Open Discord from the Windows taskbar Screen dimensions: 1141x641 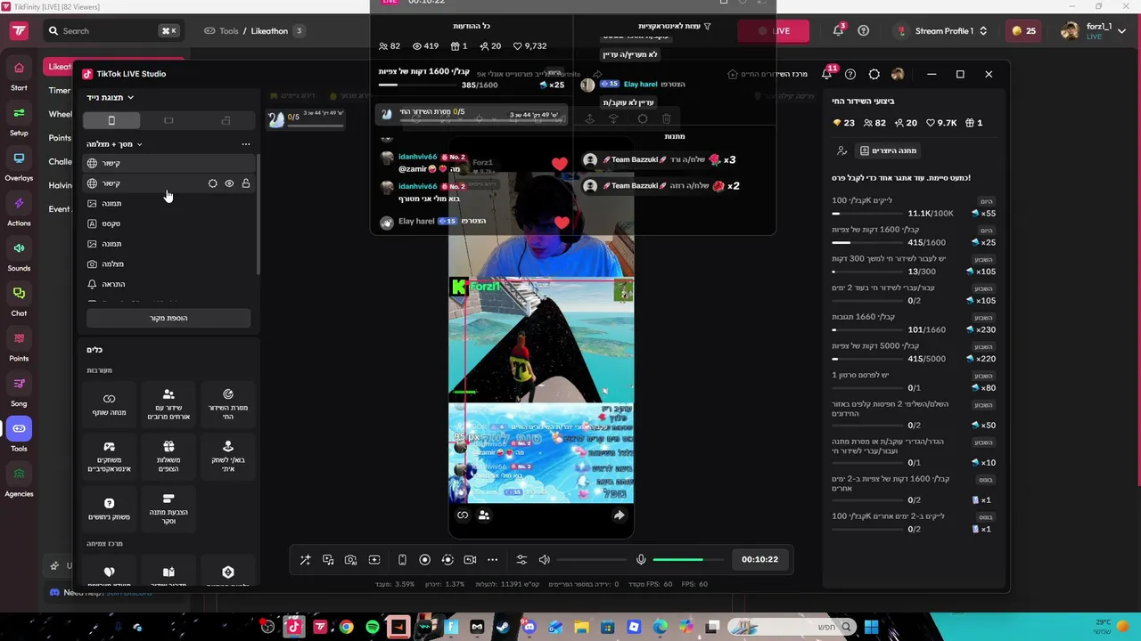[529, 627]
